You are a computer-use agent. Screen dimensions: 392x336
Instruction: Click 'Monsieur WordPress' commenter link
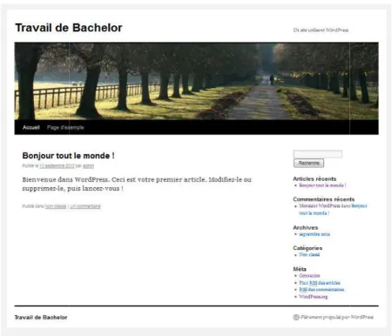click(x=320, y=205)
